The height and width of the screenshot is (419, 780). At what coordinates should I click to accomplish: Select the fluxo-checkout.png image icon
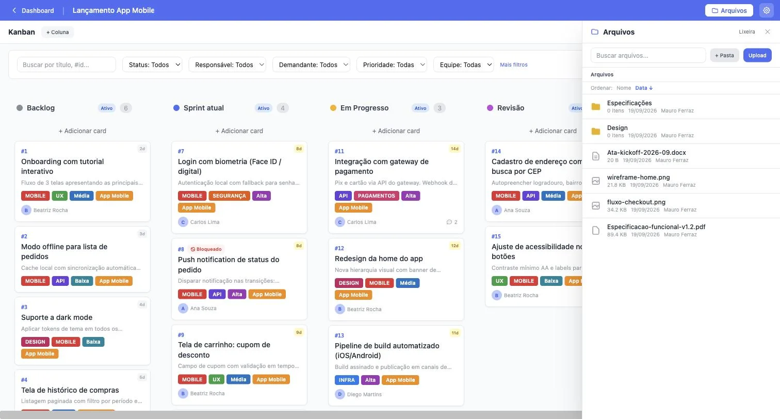596,205
